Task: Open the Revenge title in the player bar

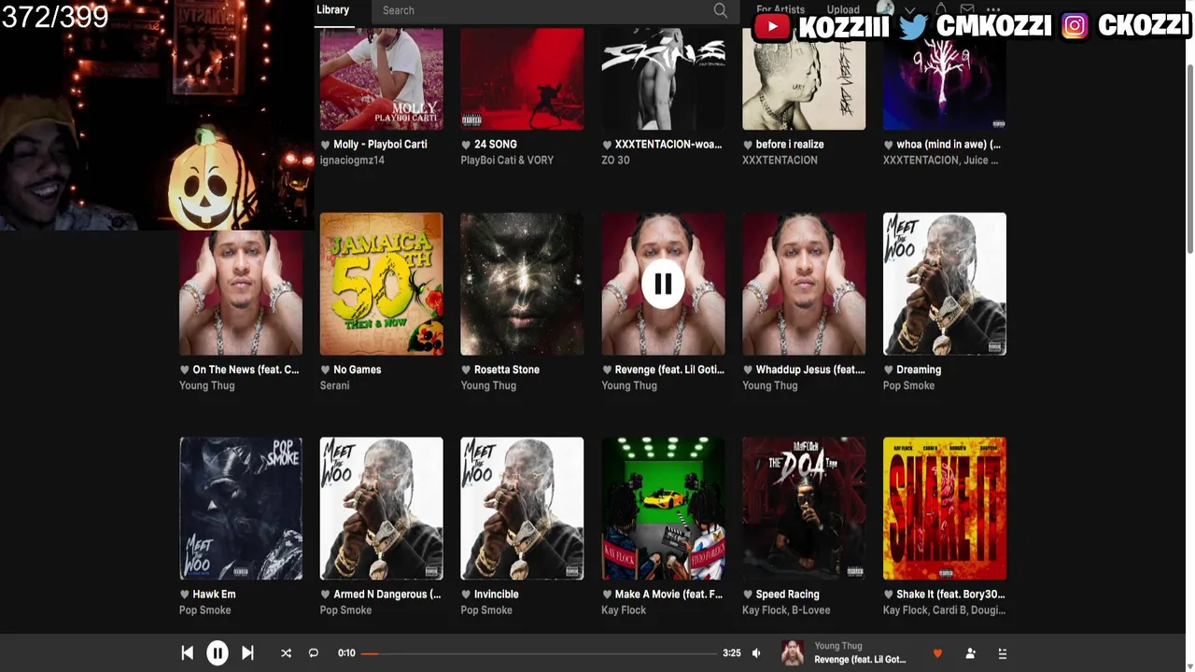Action: (860, 660)
